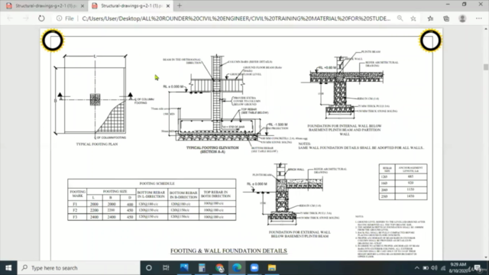Open Google Chrome from taskbar
The height and width of the screenshot is (275, 489).
pos(219,268)
